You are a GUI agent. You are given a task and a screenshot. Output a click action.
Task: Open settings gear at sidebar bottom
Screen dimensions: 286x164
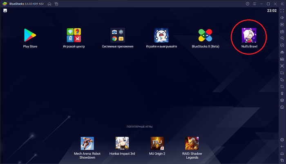(282, 140)
